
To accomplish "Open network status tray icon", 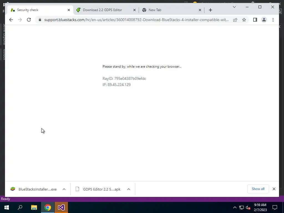I will (242, 207).
